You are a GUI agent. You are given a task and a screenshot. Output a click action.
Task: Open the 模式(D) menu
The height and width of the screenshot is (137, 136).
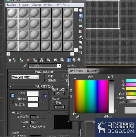11,5
